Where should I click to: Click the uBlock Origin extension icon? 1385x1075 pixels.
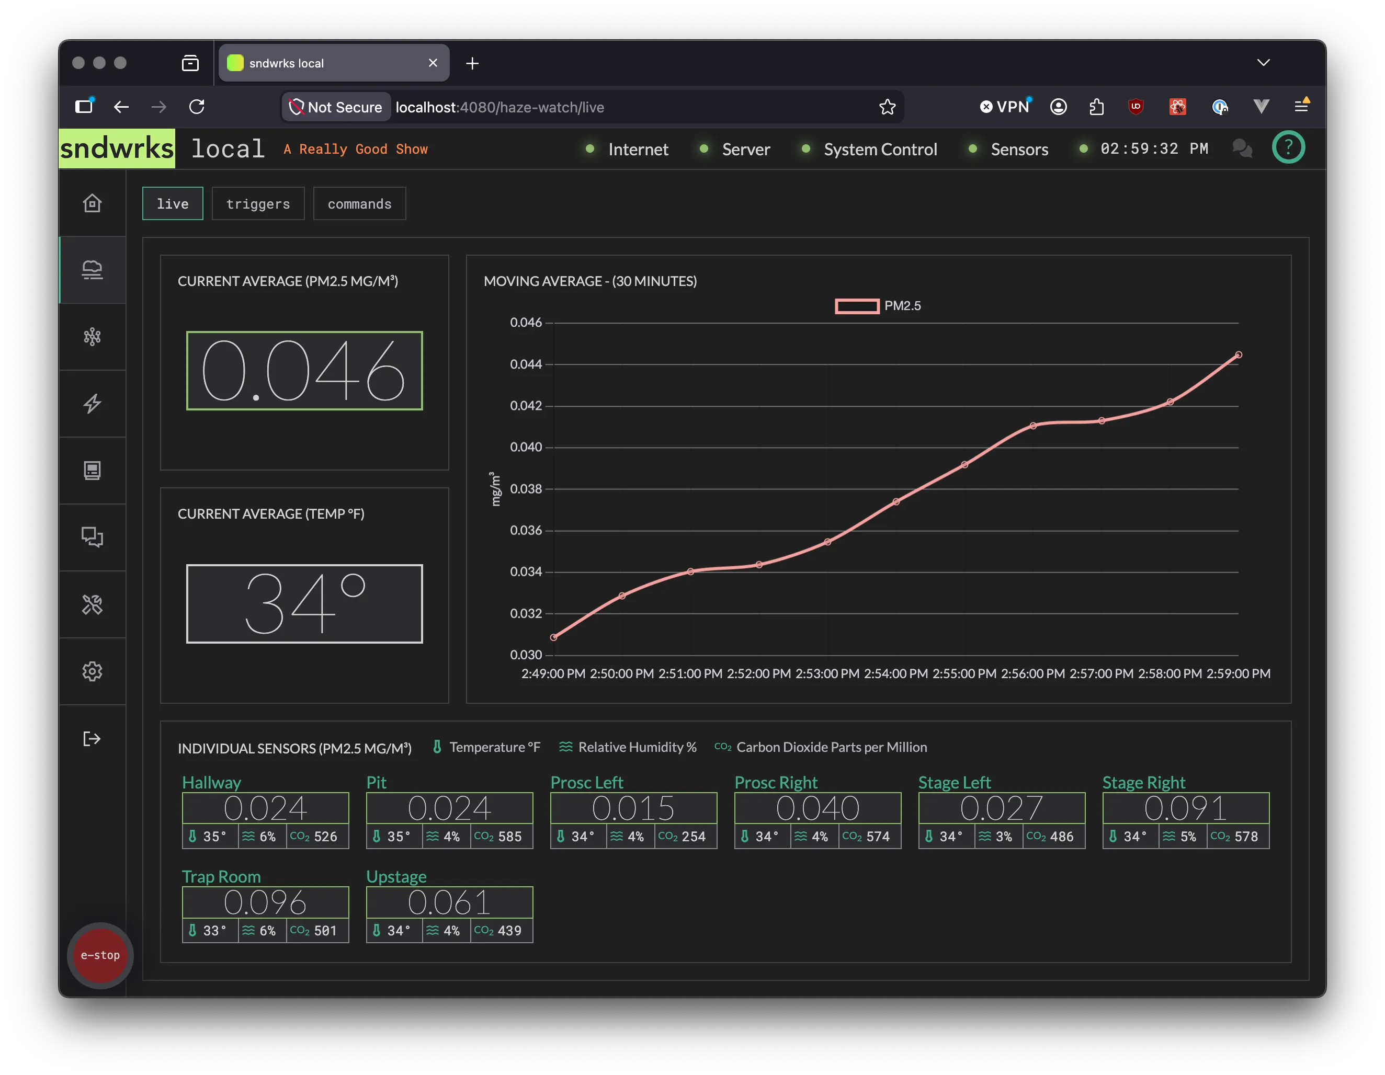[1136, 107]
